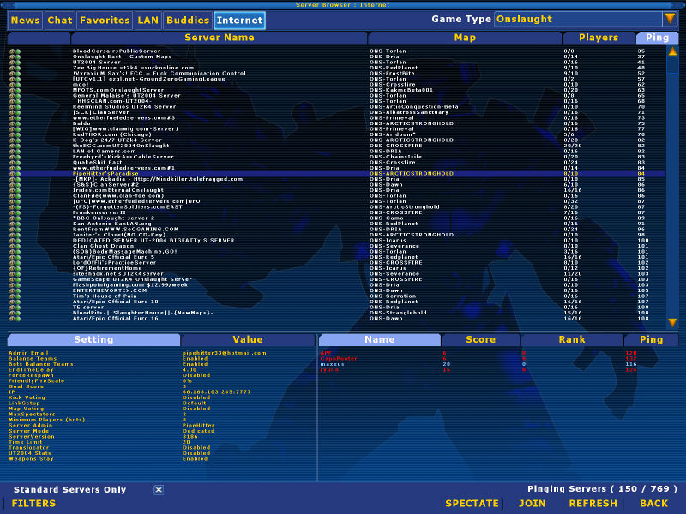Sort servers by the Ping column header
This screenshot has height=514, width=686.
(657, 37)
